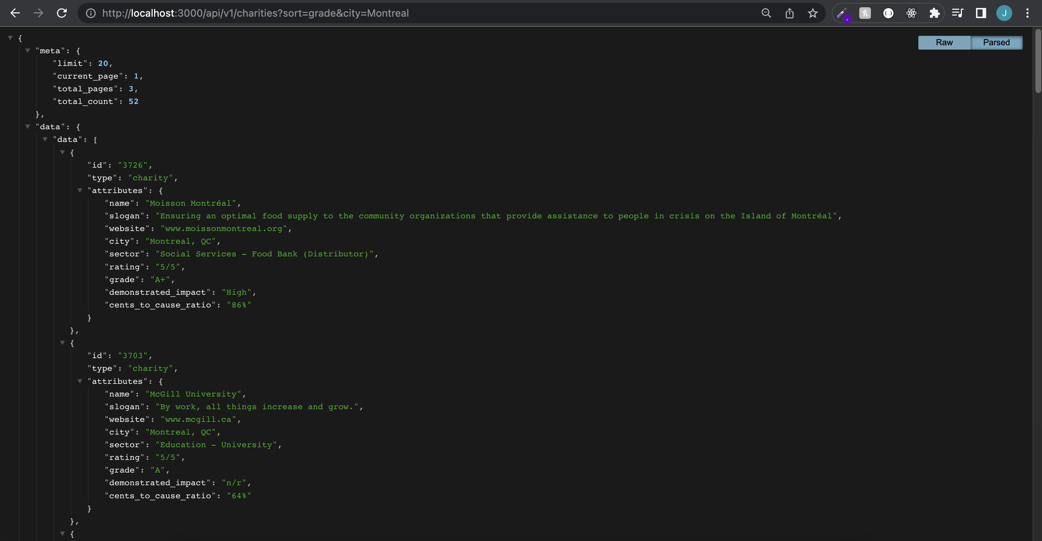
Task: Open React Developer Tools extension
Action: coord(911,13)
